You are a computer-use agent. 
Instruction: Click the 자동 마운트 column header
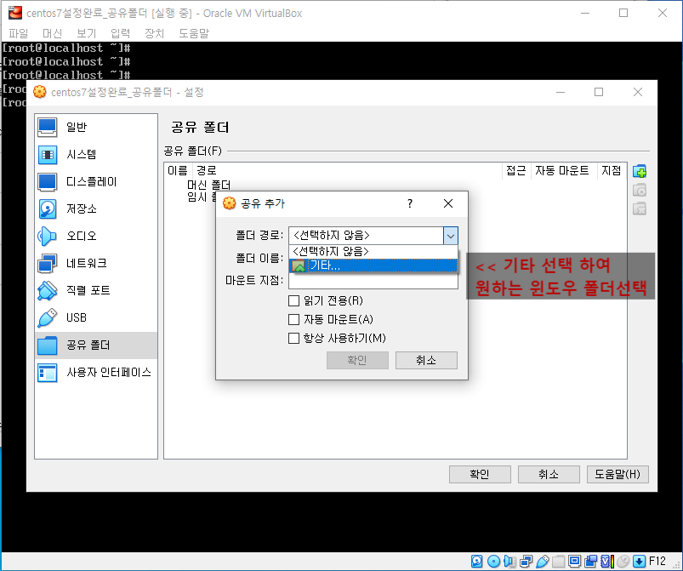[x=563, y=170]
